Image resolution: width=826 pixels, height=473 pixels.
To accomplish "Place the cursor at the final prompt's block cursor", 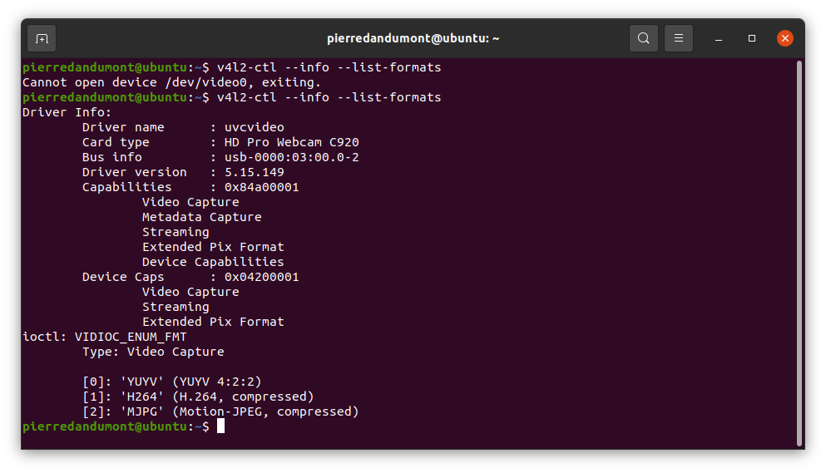I will [x=220, y=426].
